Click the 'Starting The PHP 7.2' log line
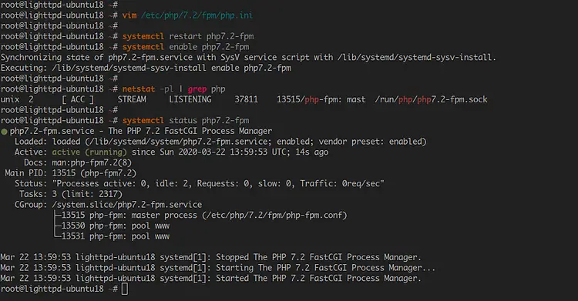 [x=217, y=268]
